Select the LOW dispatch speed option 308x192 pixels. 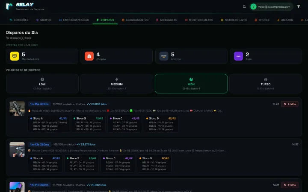tap(42, 84)
